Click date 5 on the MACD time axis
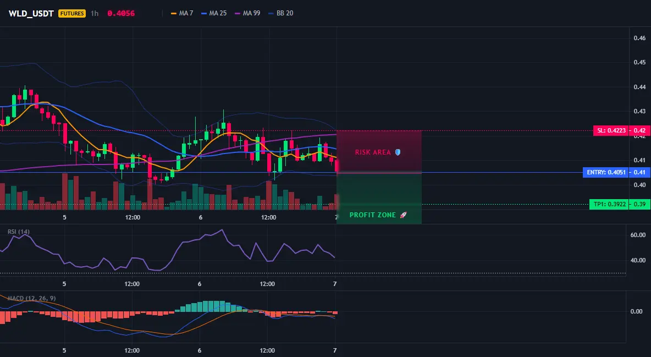The width and height of the screenshot is (651, 357). tap(64, 350)
